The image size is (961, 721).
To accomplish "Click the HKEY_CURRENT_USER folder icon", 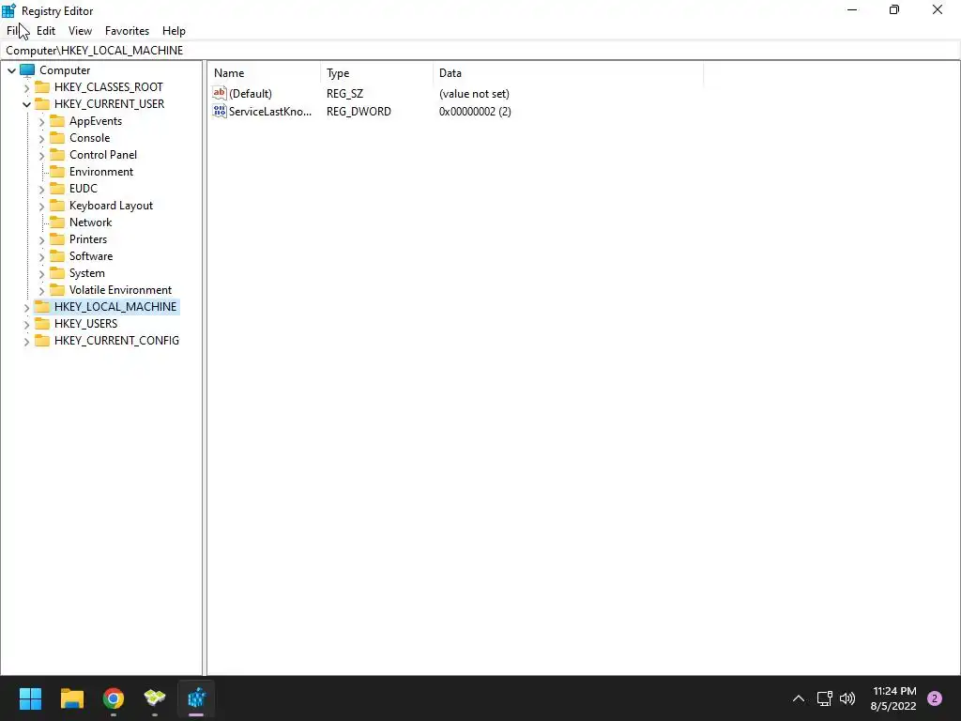I will tap(42, 103).
